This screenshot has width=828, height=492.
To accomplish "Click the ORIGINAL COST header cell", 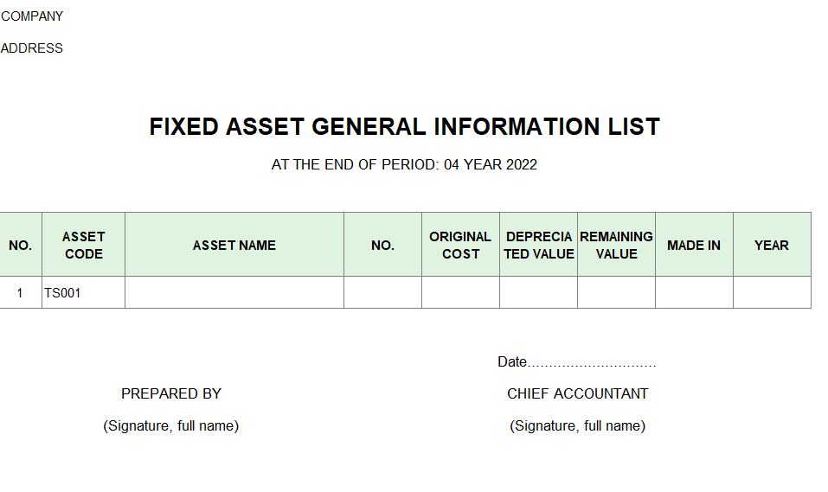I will click(460, 245).
